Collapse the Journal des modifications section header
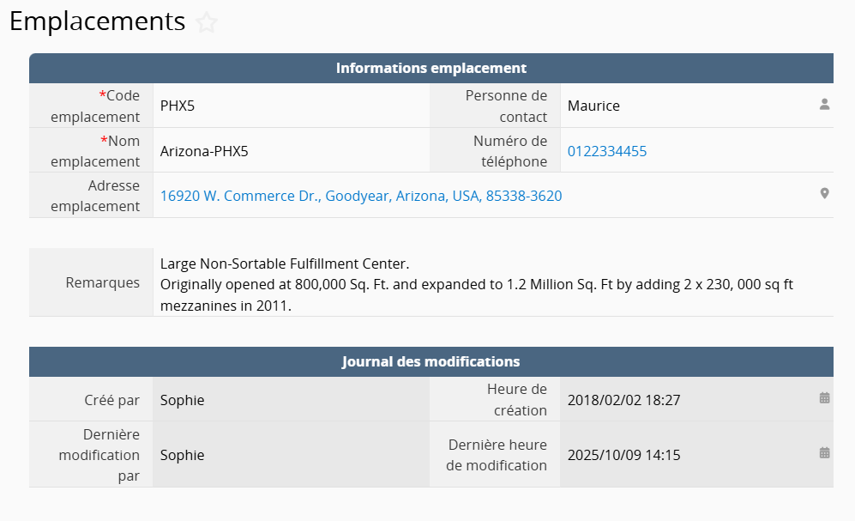This screenshot has height=521, width=855. [x=431, y=361]
